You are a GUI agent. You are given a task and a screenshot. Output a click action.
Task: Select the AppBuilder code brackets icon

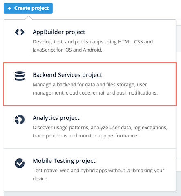coord(20,32)
